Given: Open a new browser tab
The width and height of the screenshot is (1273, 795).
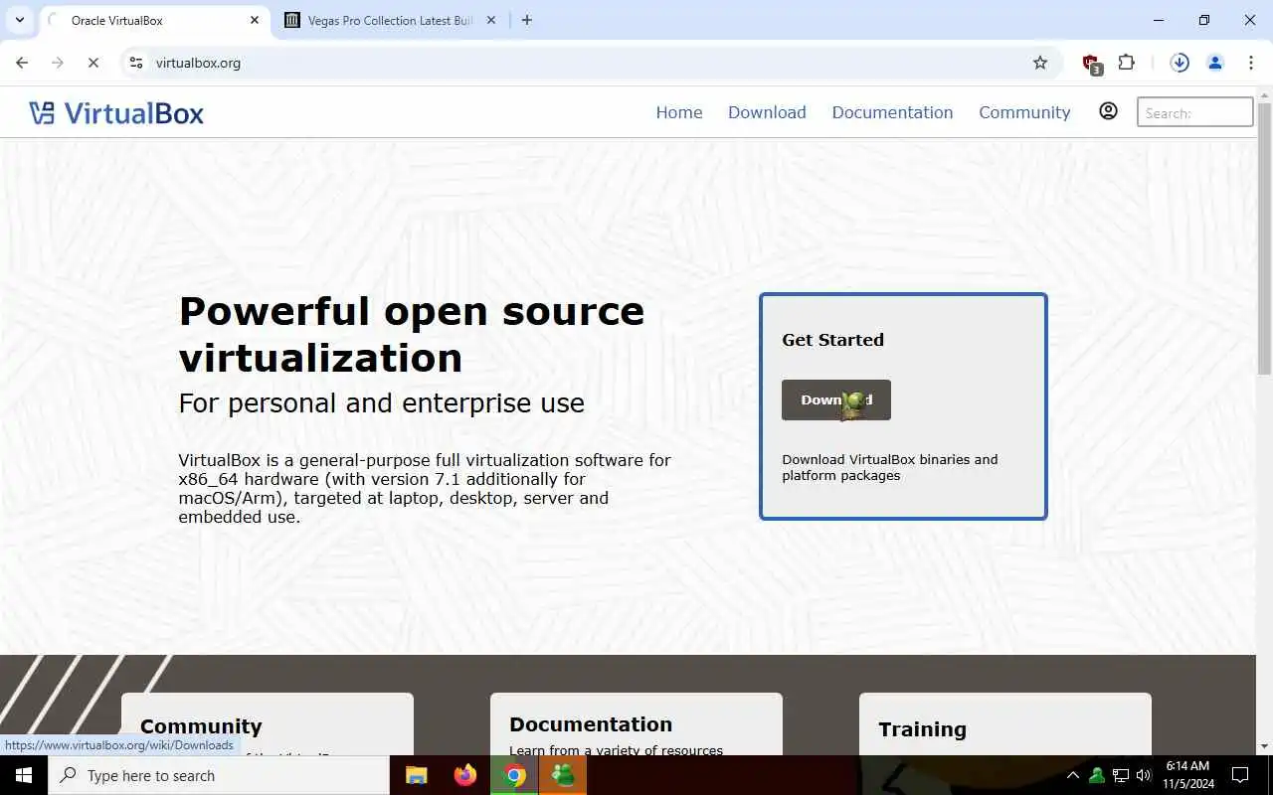Looking at the screenshot, I should (x=527, y=20).
